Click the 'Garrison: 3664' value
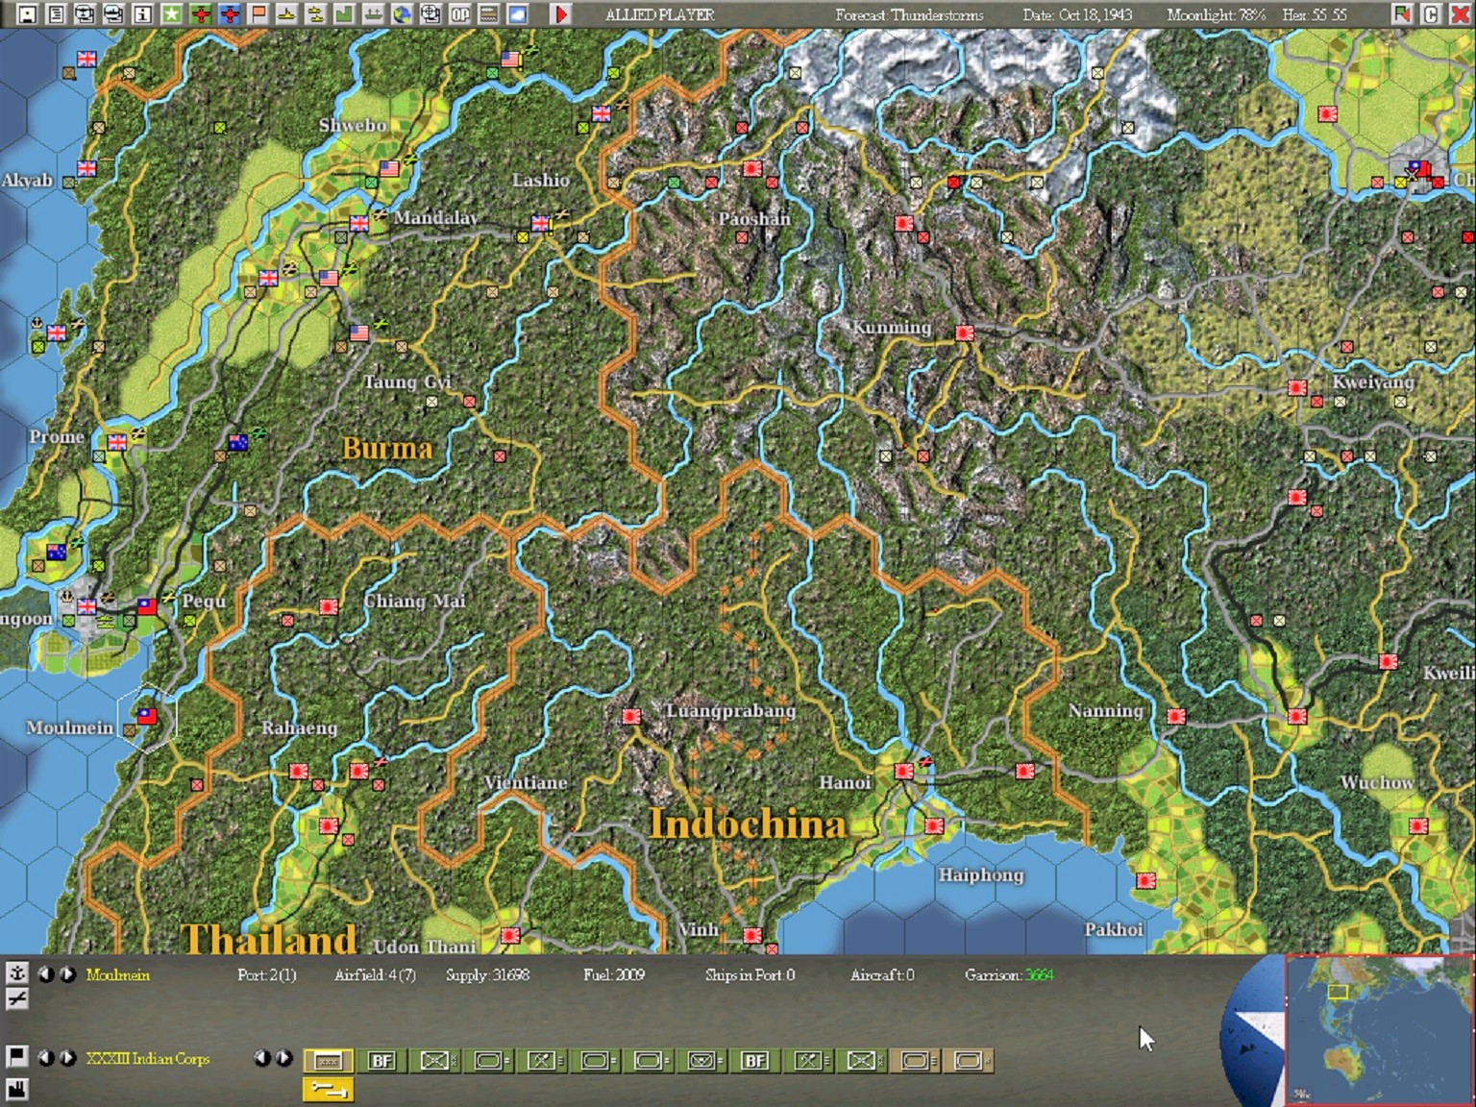 [x=1009, y=974]
